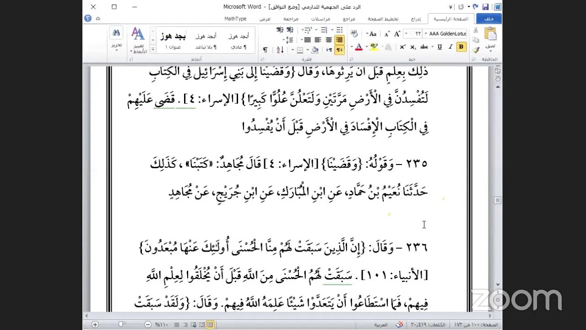The width and height of the screenshot is (586, 330).
Task: Switch to Page Layout (تخطيط الصفحة) tab
Action: pos(383,19)
